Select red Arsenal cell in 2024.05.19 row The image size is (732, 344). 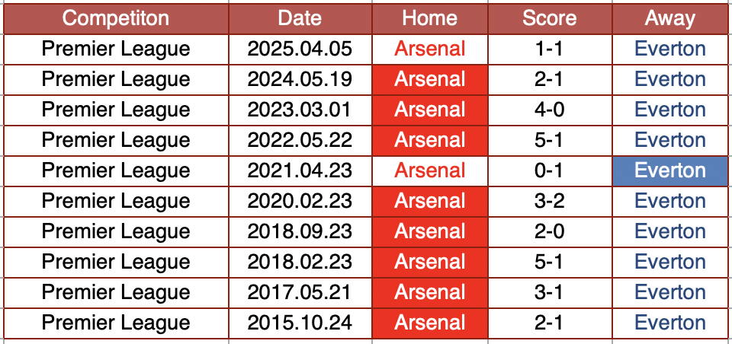tap(429, 79)
